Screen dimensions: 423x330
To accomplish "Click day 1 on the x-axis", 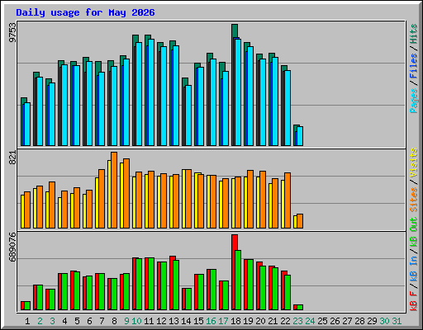I will coord(27,321).
